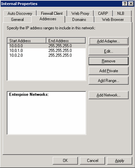Select the 10.0.2.0 address row
This screenshot has height=168, width=135.
coord(47,55)
